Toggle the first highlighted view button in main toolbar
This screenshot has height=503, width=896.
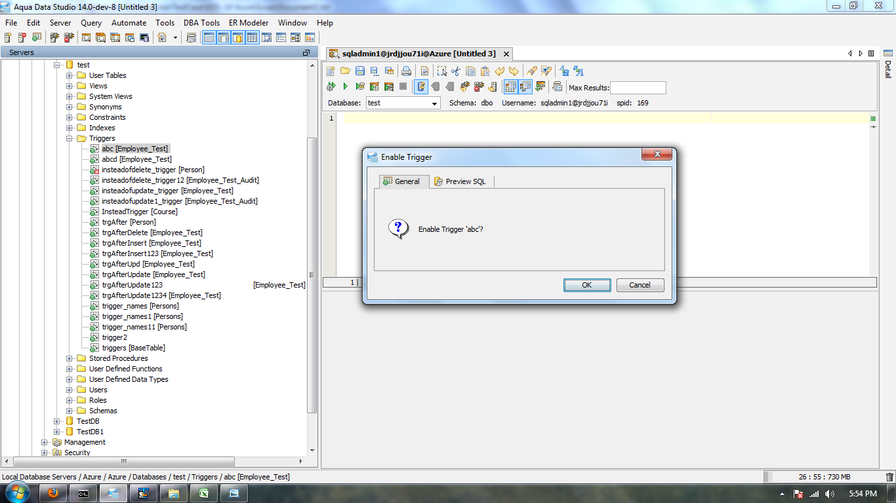pyautogui.click(x=209, y=37)
